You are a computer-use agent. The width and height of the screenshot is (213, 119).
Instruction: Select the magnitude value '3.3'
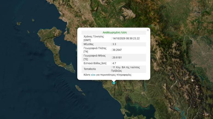[x=114, y=44]
